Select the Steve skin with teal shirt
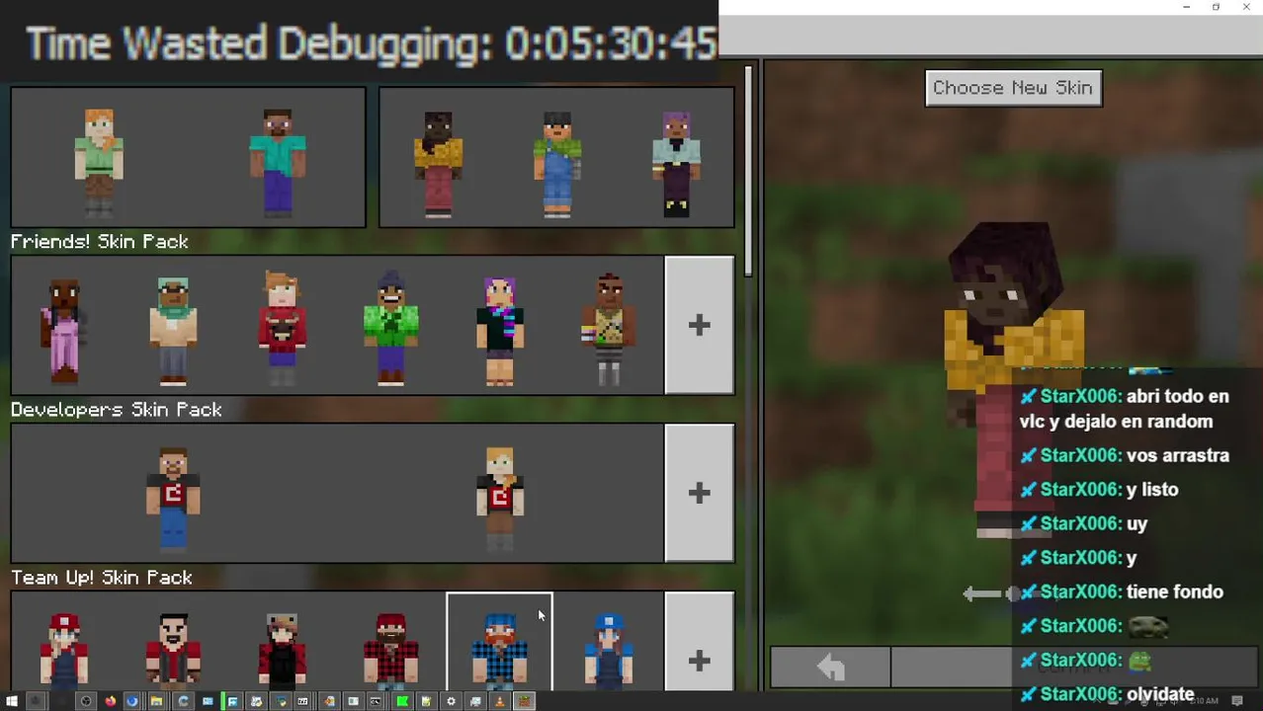Viewport: 1263px width, 711px height. [277, 161]
